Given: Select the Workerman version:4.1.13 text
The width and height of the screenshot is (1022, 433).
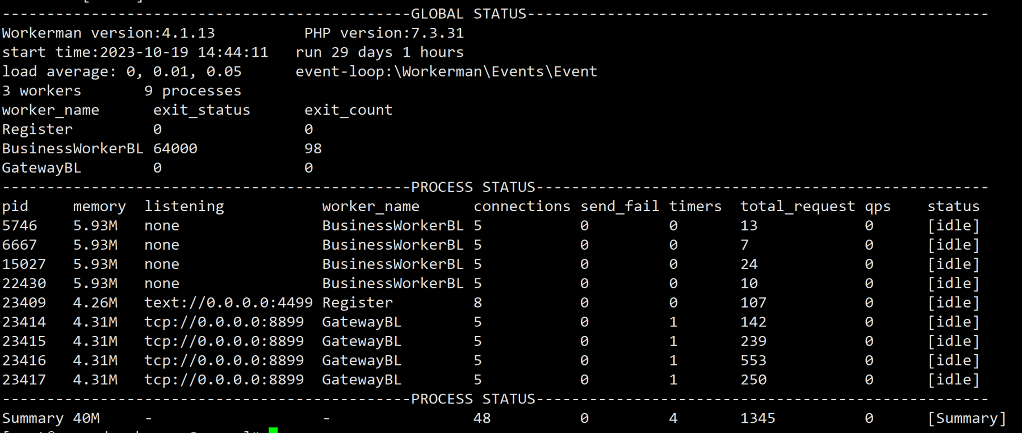Looking at the screenshot, I should pyautogui.click(x=108, y=33).
